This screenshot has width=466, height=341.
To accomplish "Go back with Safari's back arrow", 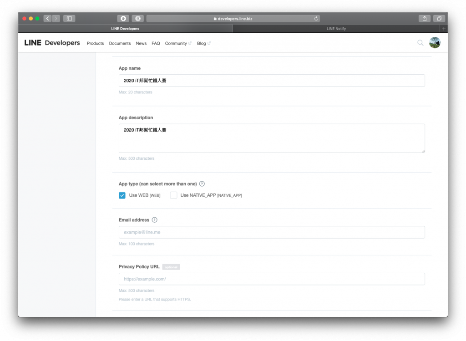I will click(x=47, y=18).
